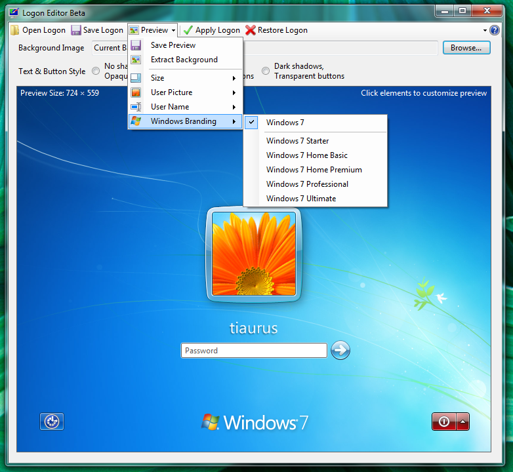Expand the Windows Branding submenu arrow
The image size is (513, 472).
click(x=234, y=121)
